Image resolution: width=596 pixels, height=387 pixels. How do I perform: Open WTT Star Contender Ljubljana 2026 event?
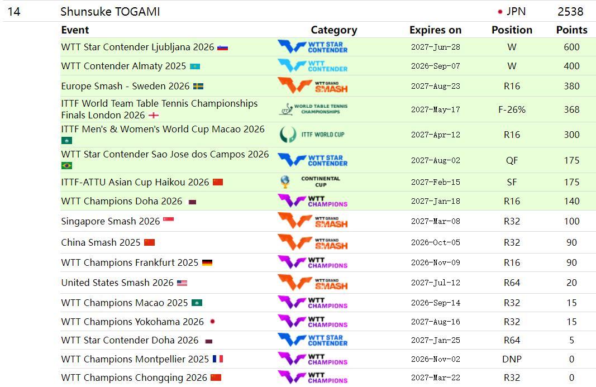[x=137, y=47]
